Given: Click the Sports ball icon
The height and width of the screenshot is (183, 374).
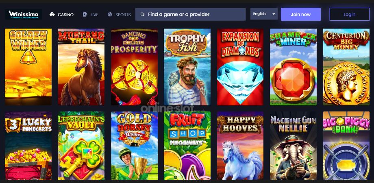Looking at the screenshot, I should click(x=110, y=14).
